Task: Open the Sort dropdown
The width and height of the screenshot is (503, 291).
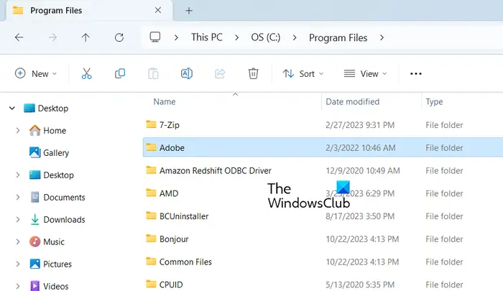Action: [303, 74]
